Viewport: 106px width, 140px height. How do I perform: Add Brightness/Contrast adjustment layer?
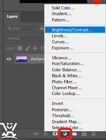[75, 30]
